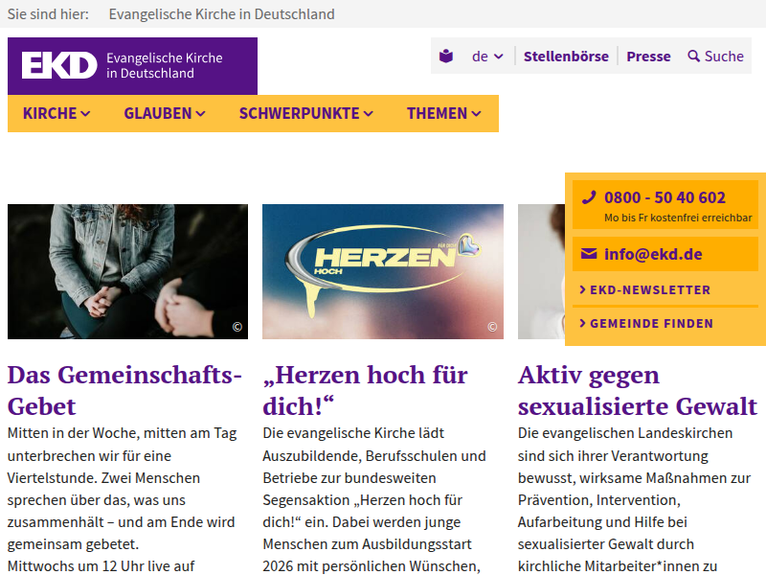
Task: Expand the GLAUBEN menu
Action: click(165, 113)
